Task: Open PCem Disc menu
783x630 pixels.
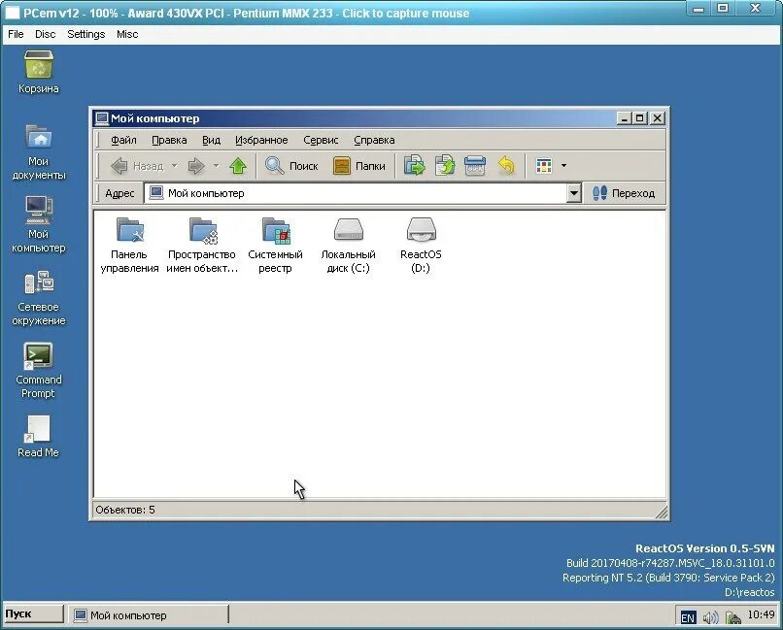Action: 46,34
